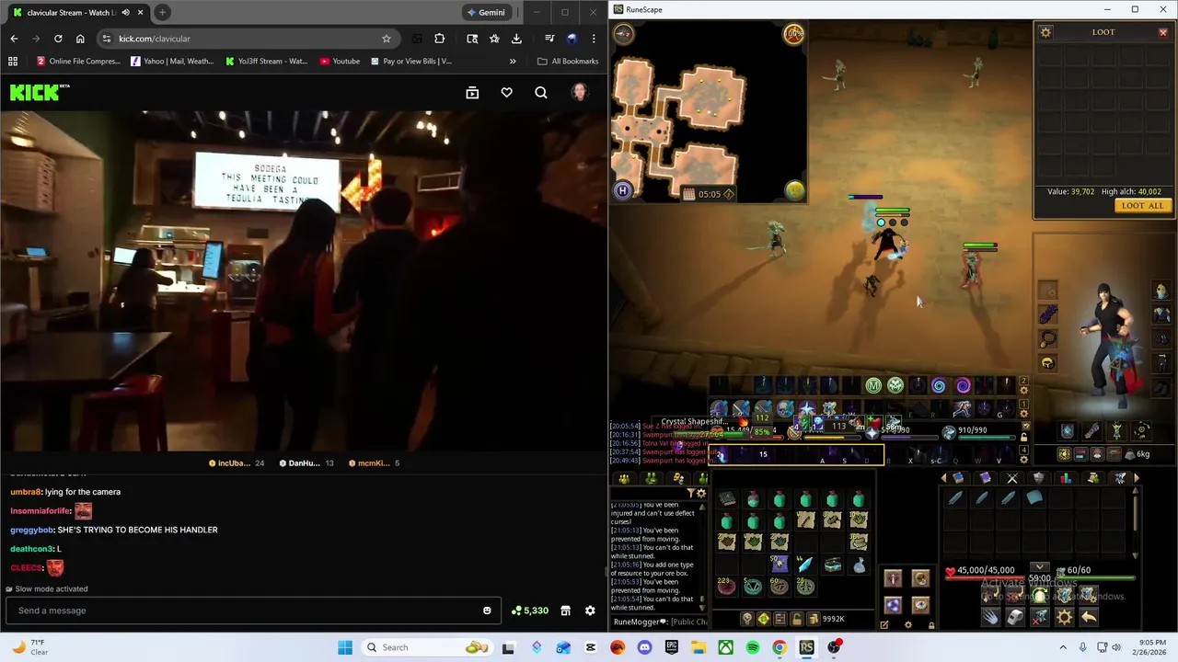Open Kick following heart icon
1178x662 pixels.
point(507,93)
